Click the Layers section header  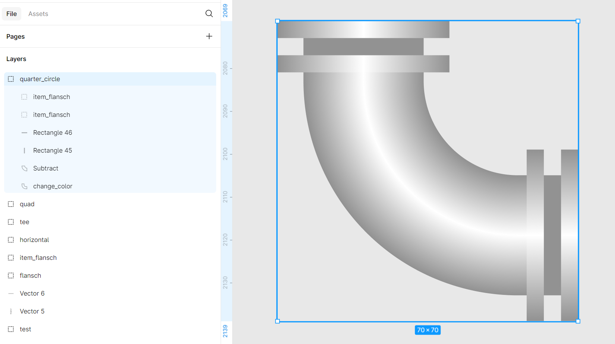pyautogui.click(x=16, y=59)
